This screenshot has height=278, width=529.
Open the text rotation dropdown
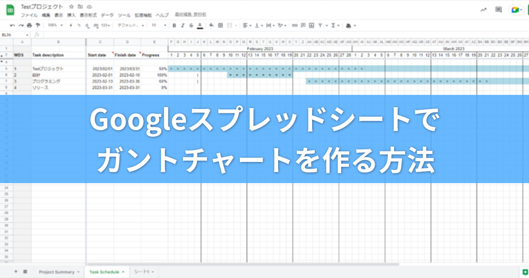[x=282, y=25]
